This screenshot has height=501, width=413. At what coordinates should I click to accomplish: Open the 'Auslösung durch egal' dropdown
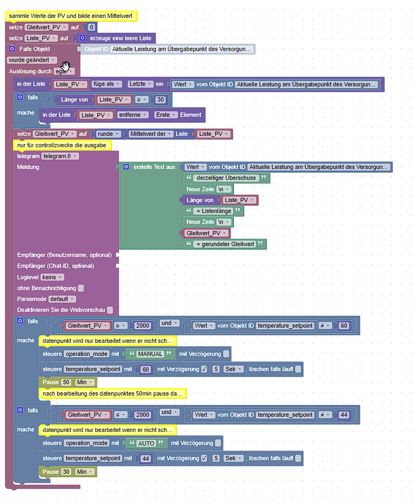64,71
